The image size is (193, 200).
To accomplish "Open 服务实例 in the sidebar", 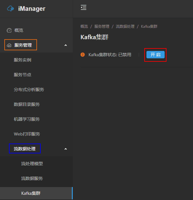I will [x=23, y=60].
